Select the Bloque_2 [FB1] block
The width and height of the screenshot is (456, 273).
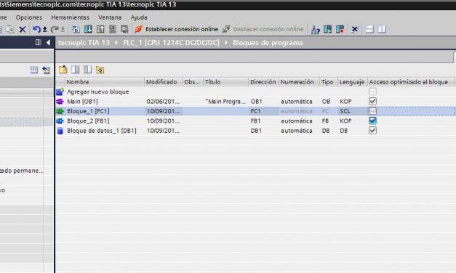click(88, 121)
